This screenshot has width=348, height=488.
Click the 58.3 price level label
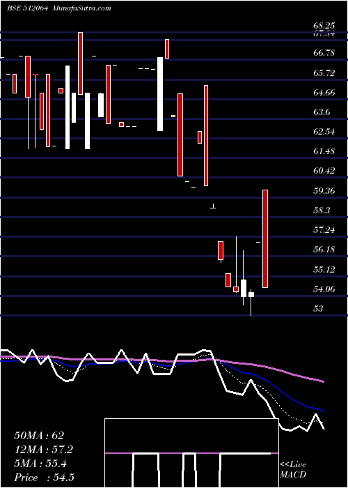pos(322,211)
